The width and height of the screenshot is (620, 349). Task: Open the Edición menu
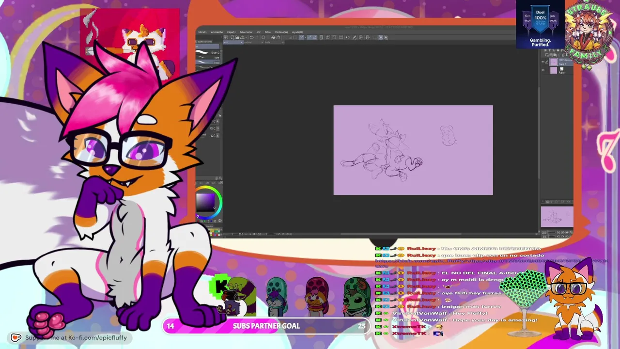point(202,32)
